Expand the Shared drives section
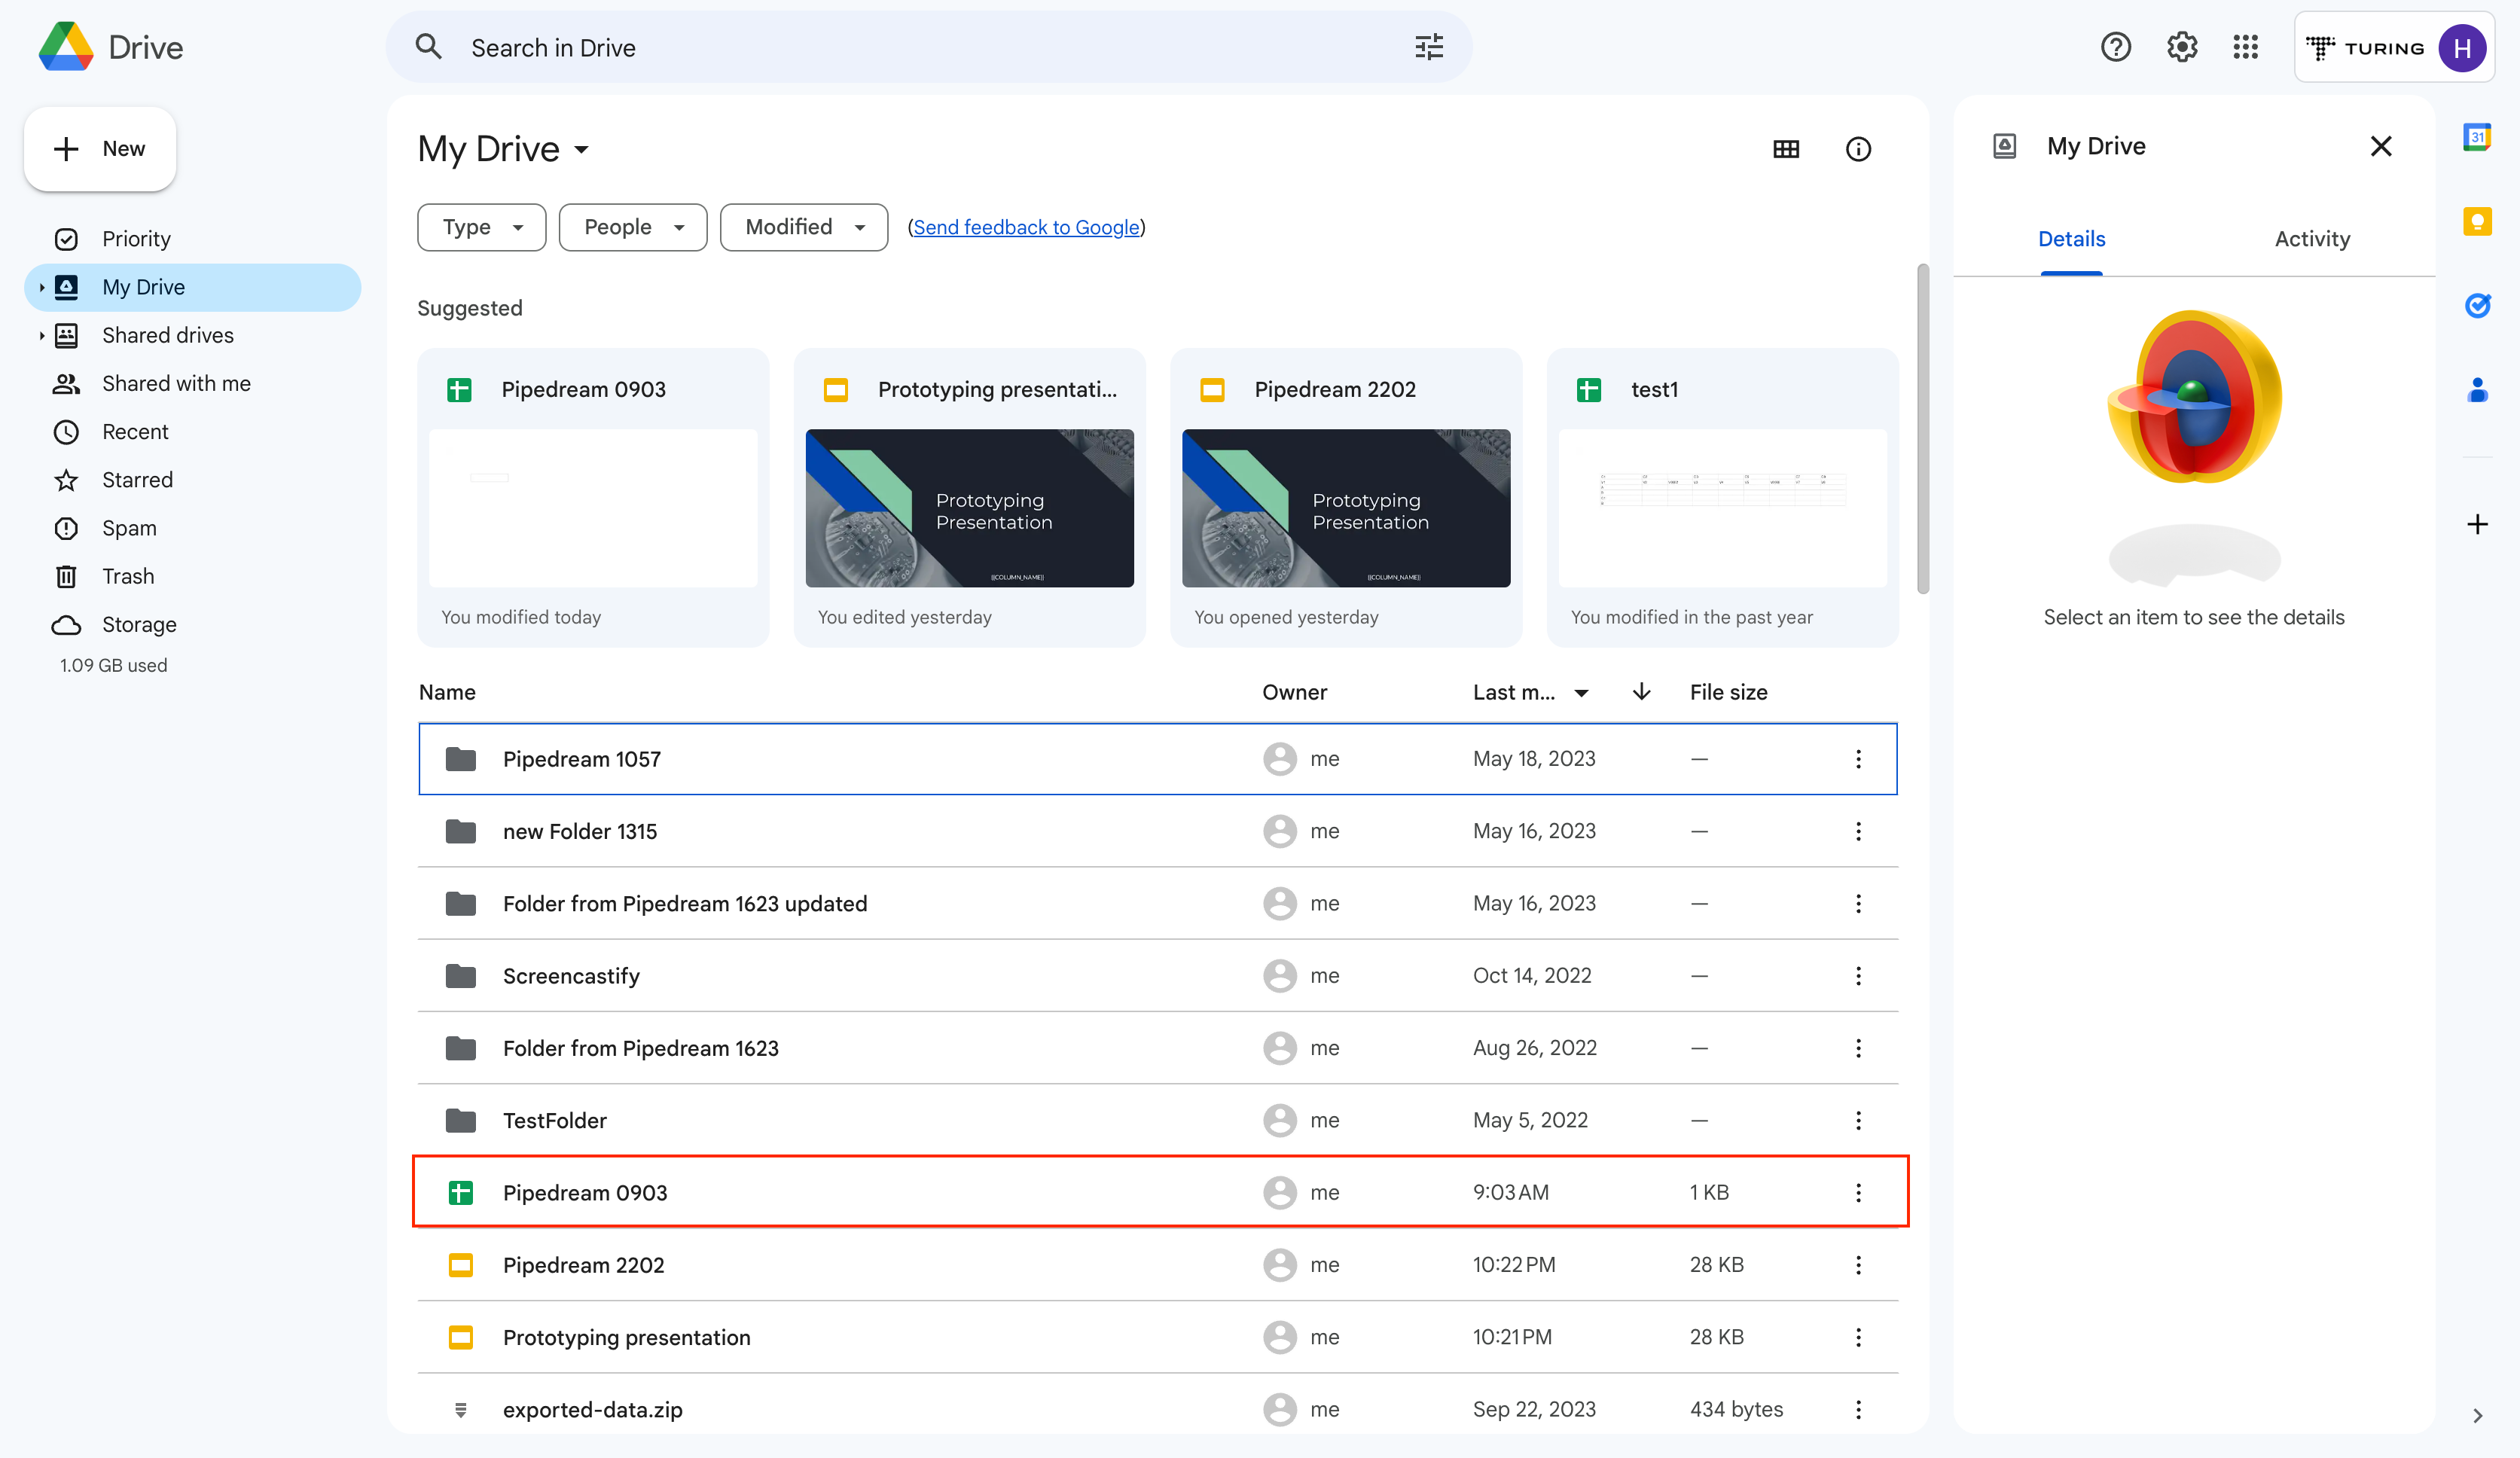This screenshot has height=1458, width=2520. point(41,335)
